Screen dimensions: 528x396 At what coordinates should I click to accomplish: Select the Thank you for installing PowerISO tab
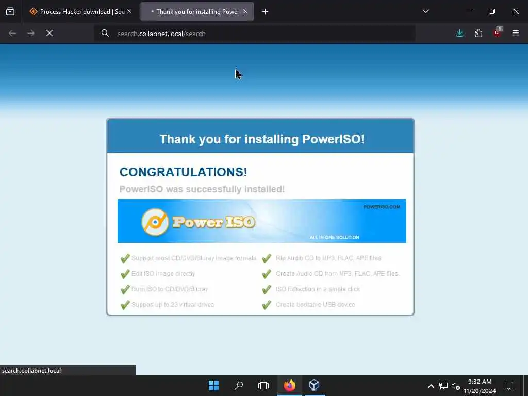click(197, 12)
